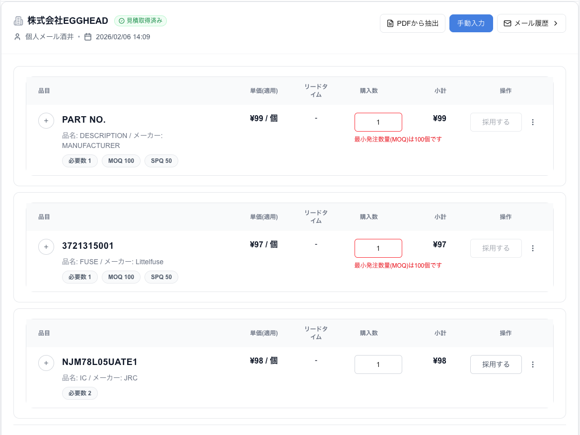The width and height of the screenshot is (580, 435).
Task: Click purchase quantity field for PART NO.
Action: pyautogui.click(x=378, y=122)
